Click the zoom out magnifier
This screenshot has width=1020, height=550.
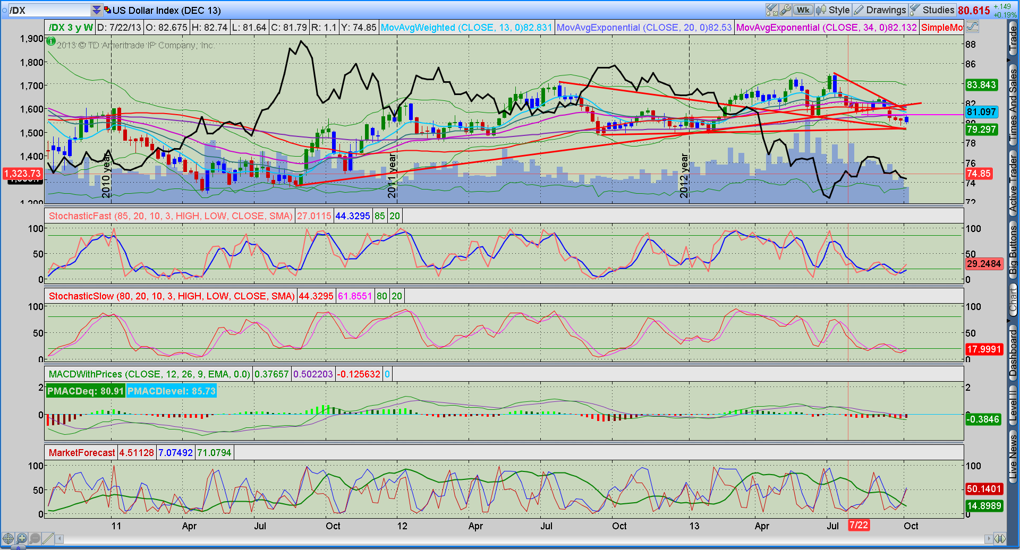[35, 538]
